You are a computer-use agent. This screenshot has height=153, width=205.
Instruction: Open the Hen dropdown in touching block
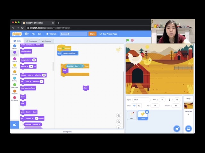pyautogui.click(x=77, y=66)
